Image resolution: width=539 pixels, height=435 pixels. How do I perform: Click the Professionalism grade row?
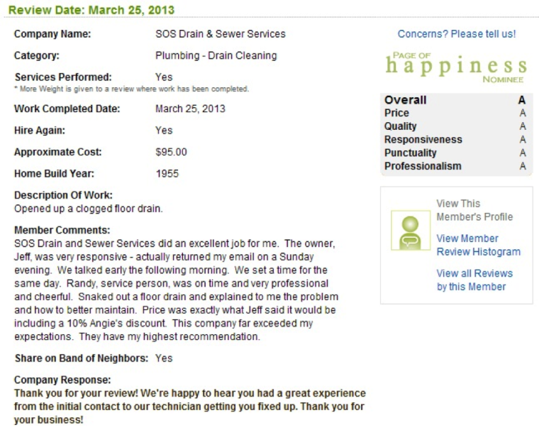(455, 166)
